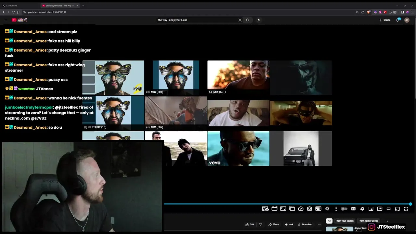This screenshot has height=234, width=416.
Task: Open the masked man end-screen thumbnail
Action: coord(301,113)
